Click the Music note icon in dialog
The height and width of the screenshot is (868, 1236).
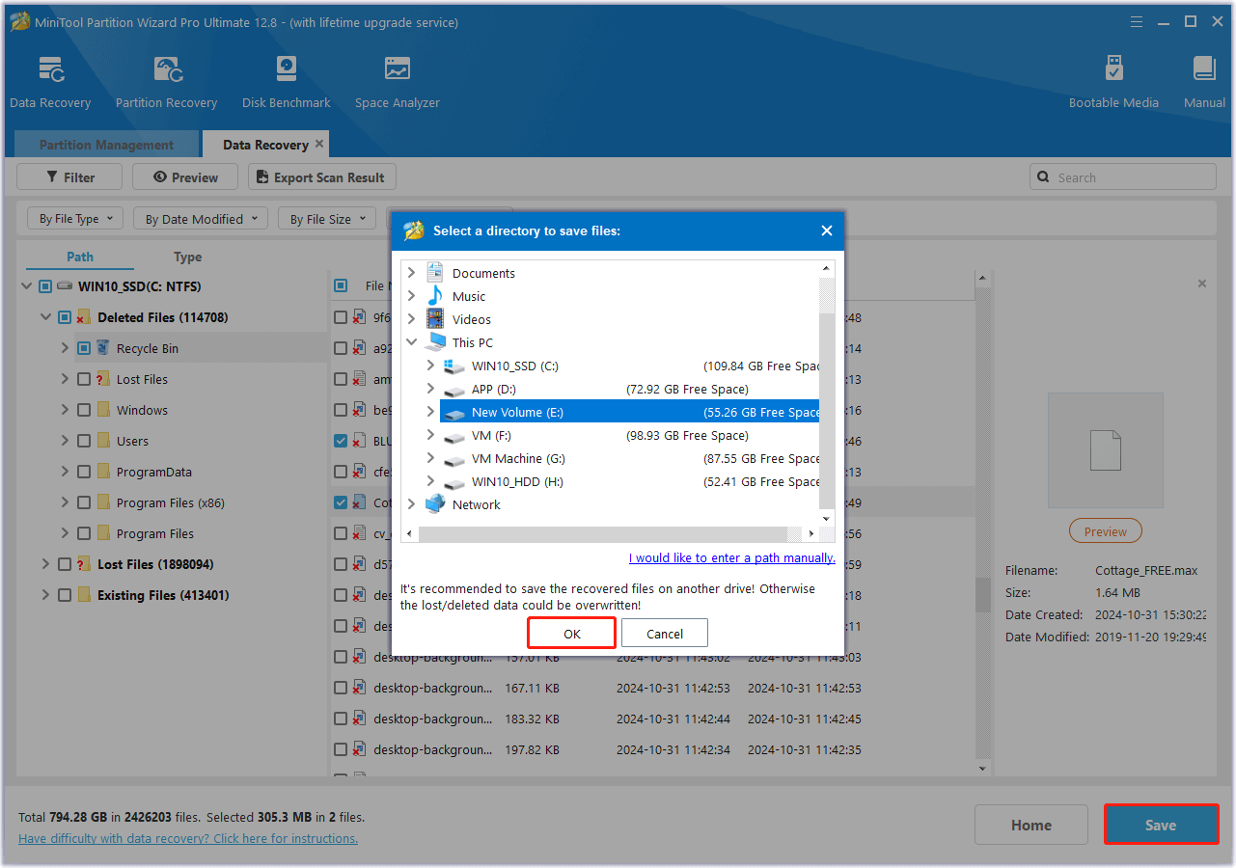click(435, 296)
